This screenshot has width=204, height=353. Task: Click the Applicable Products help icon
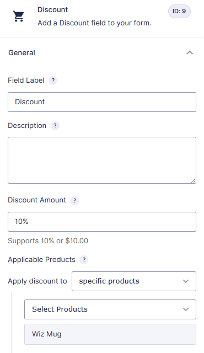(x=84, y=260)
